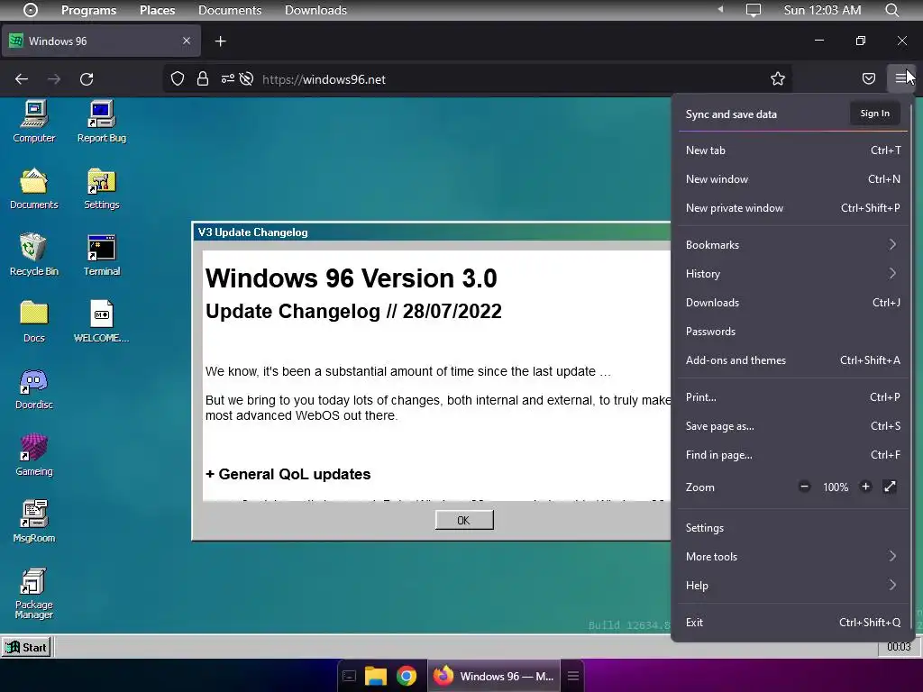Go back with the browser back arrow
Image resolution: width=923 pixels, height=692 pixels.
click(22, 79)
